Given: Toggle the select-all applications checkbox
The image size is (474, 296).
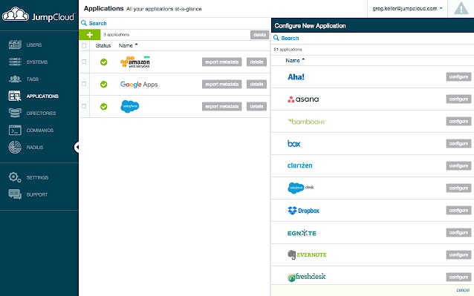Looking at the screenshot, I should tap(84, 45).
